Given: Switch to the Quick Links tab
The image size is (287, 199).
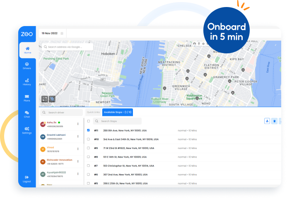Looking at the screenshot, I should pyautogui.click(x=93, y=112).
